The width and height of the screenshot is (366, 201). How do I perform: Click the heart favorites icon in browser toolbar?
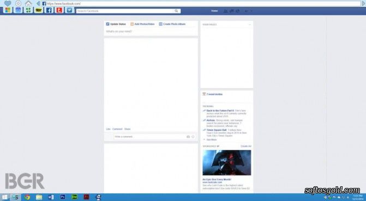click(x=8, y=3)
